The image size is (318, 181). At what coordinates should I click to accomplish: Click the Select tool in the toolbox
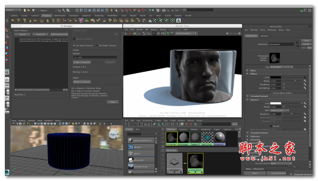pyautogui.click(x=6, y=30)
